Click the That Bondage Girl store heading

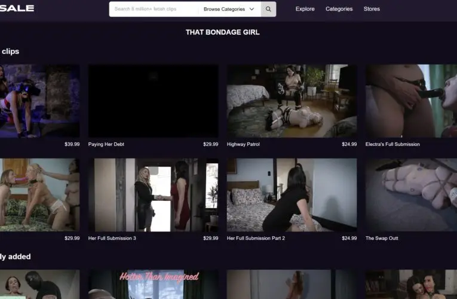click(x=222, y=32)
